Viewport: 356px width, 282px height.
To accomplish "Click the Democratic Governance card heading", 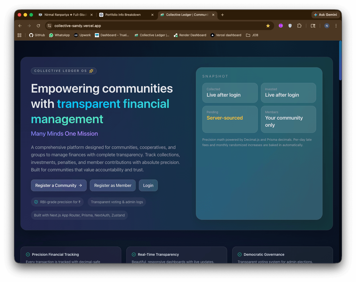I will tap(264, 254).
